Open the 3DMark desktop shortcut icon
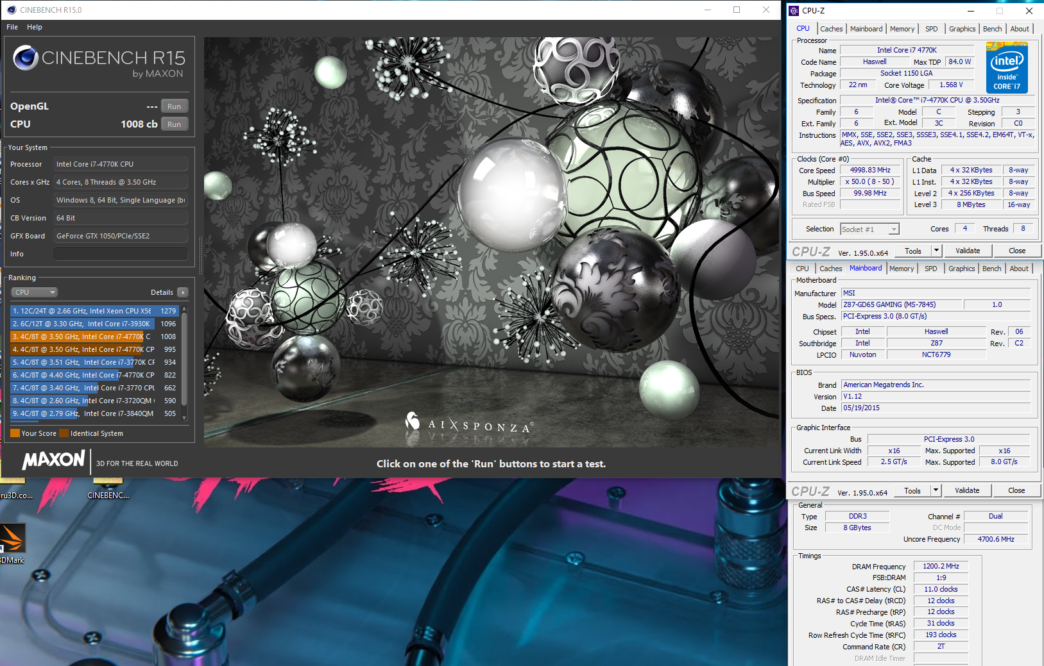Image resolution: width=1044 pixels, height=666 pixels. pyautogui.click(x=12, y=538)
